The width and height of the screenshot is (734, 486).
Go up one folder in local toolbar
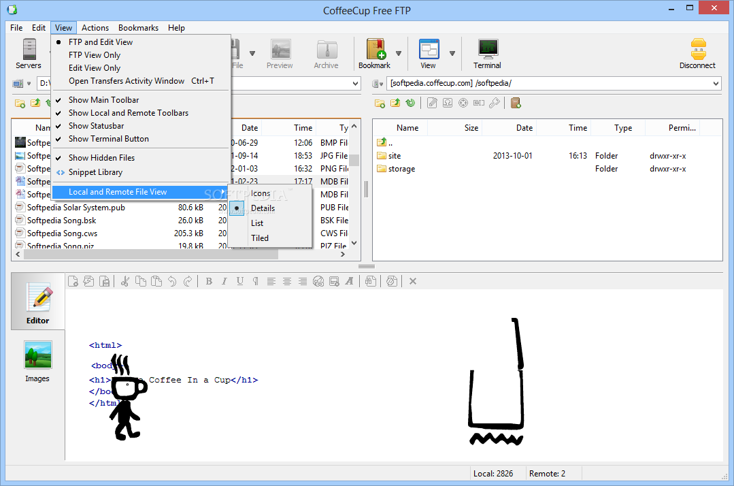point(35,103)
